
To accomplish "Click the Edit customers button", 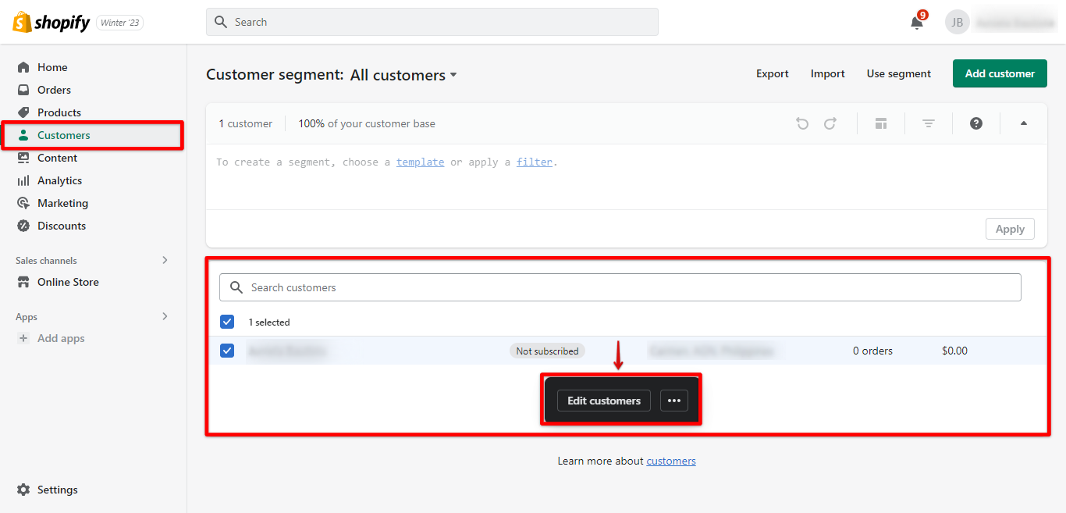I will click(604, 401).
